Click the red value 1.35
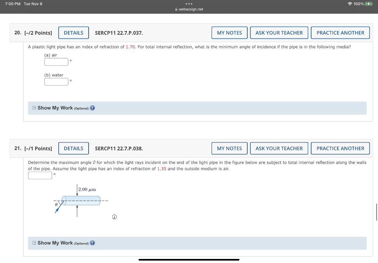This screenshot has width=378, height=263. (162, 169)
